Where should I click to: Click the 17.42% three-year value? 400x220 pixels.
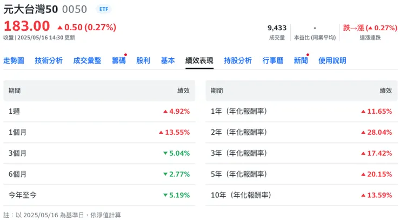377,153
